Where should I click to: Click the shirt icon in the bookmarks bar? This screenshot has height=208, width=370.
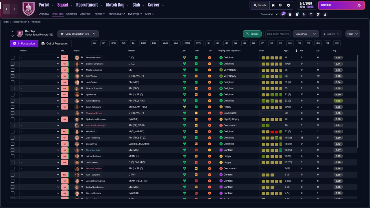pyautogui.click(x=290, y=14)
